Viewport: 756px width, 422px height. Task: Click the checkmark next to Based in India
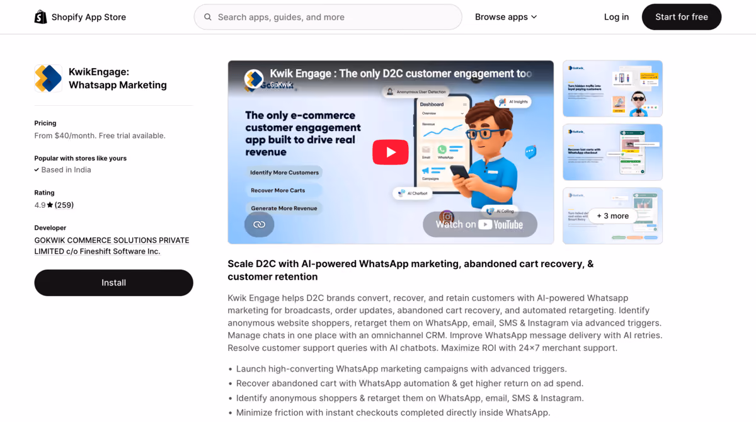tap(37, 170)
